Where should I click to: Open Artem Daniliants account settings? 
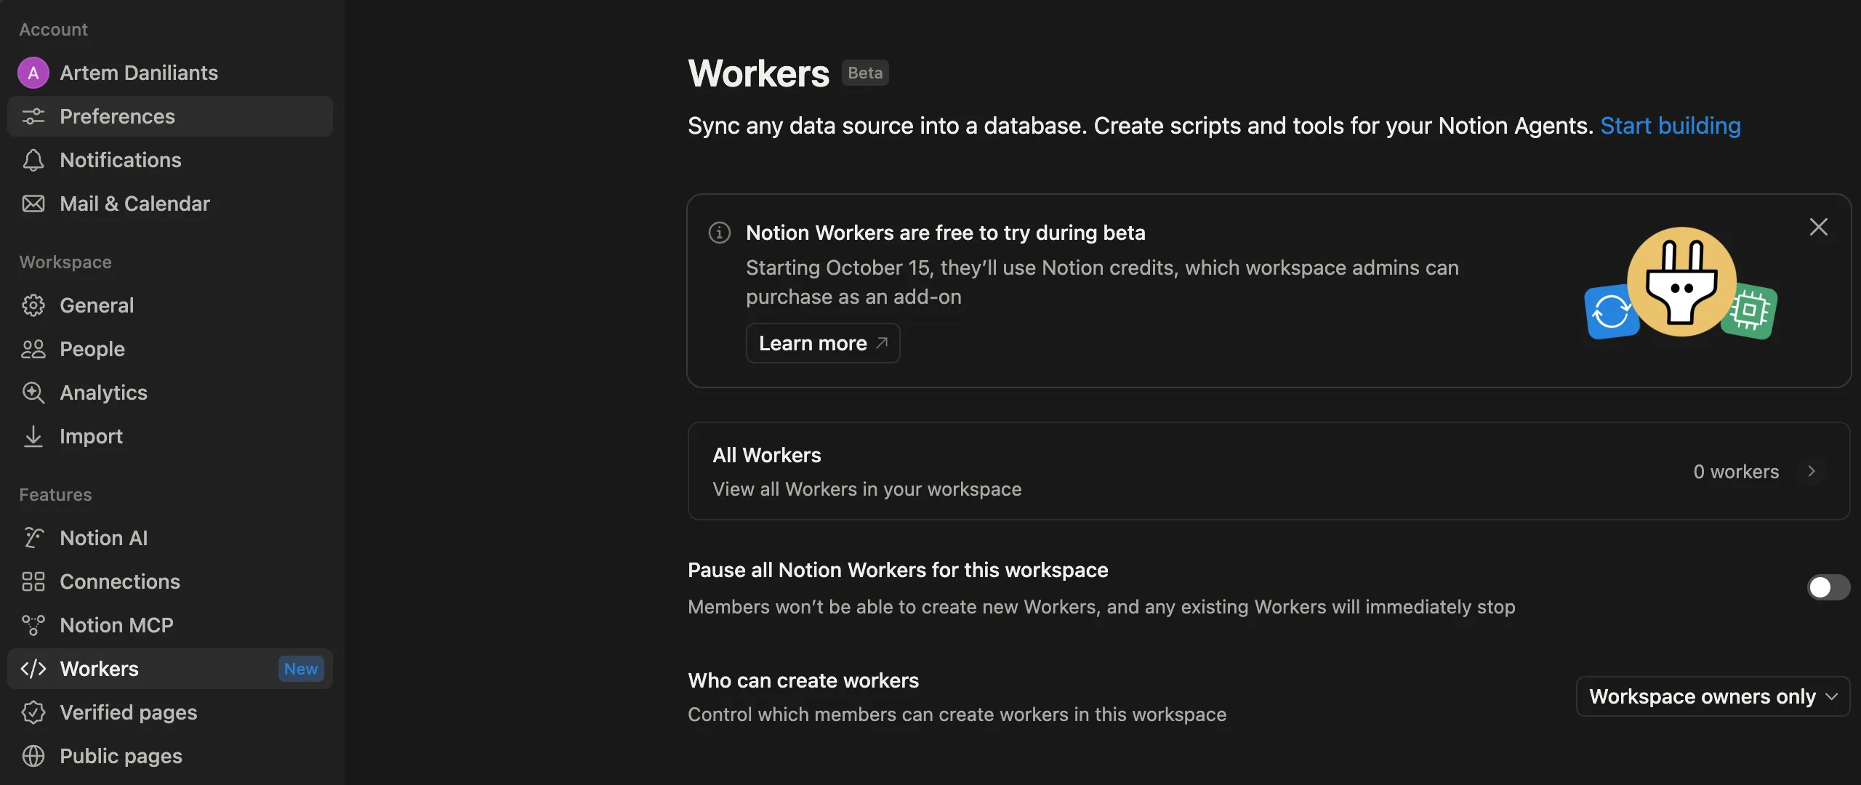170,73
